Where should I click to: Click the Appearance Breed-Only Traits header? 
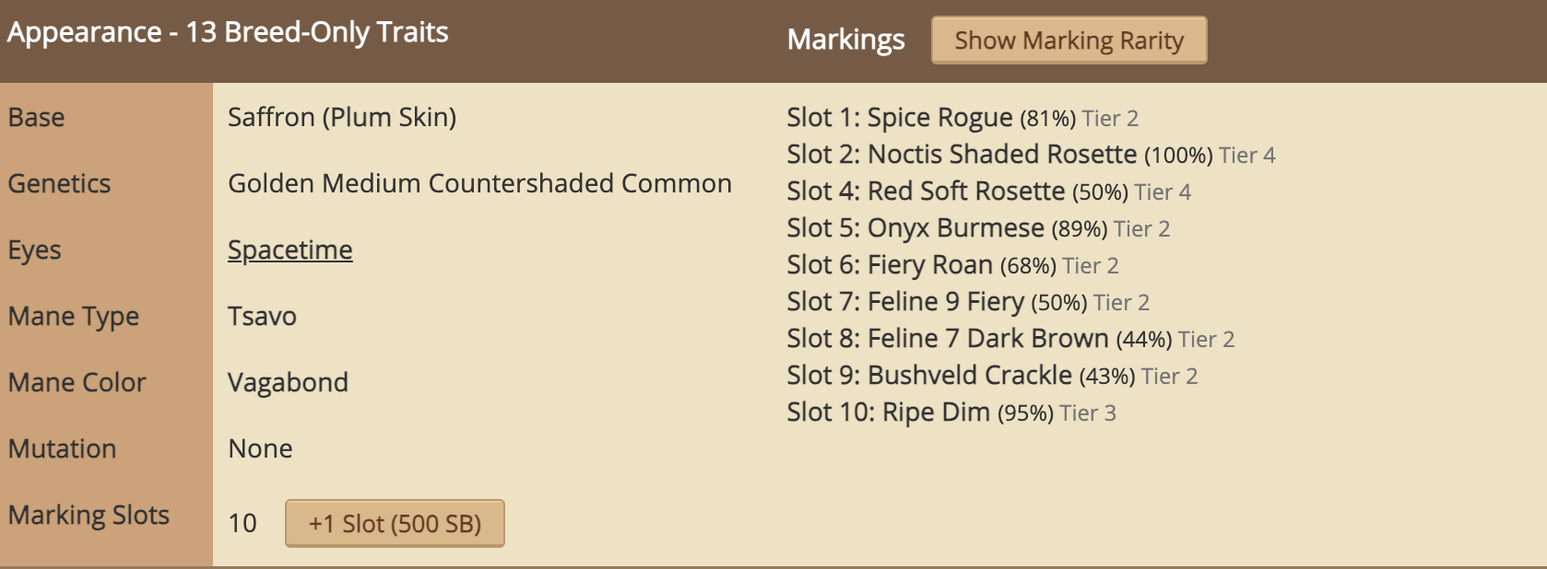(x=228, y=32)
